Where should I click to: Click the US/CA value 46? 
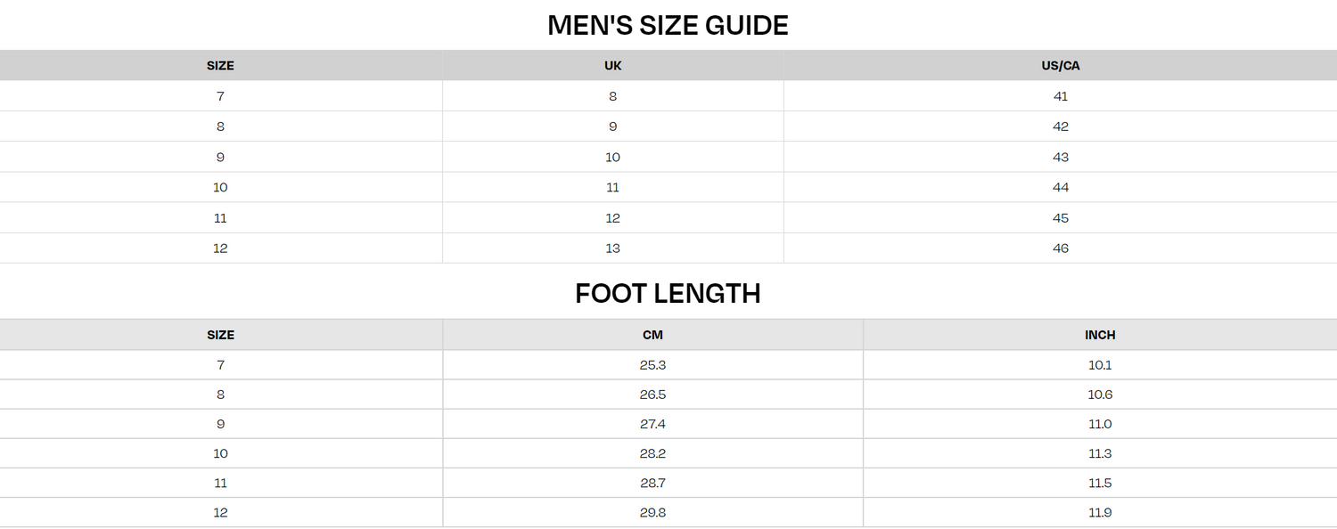point(1061,248)
